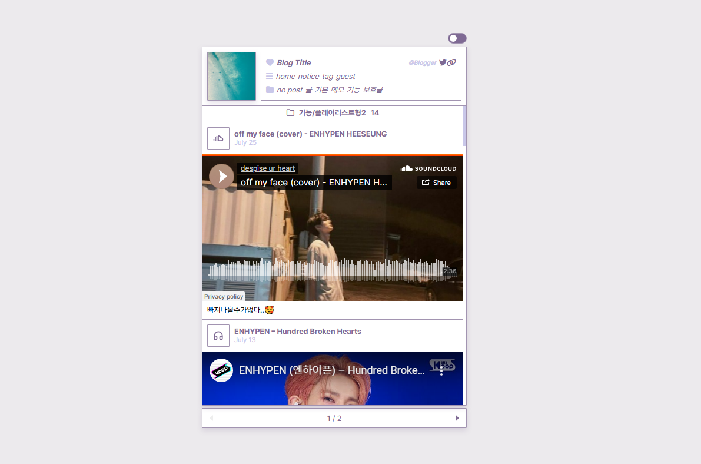
Task: Open the YouTube video more options menu
Action: [x=441, y=370]
